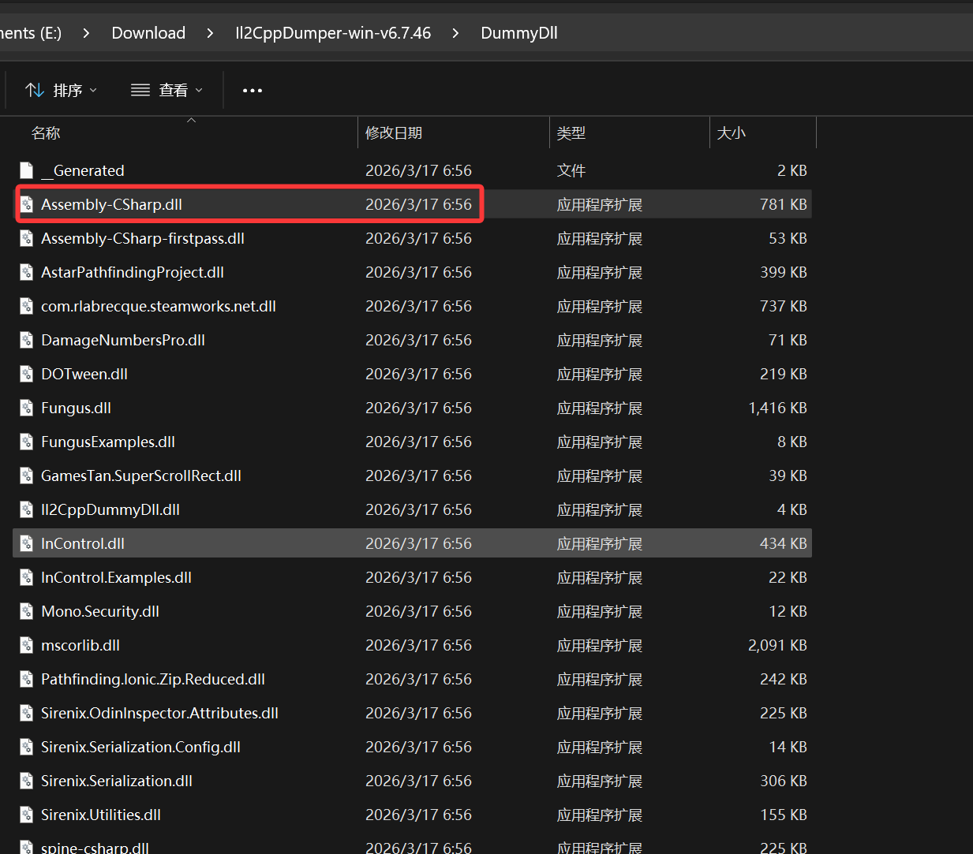Select the Assembly-CSharp.dll file name
The height and width of the screenshot is (854, 973).
click(111, 204)
